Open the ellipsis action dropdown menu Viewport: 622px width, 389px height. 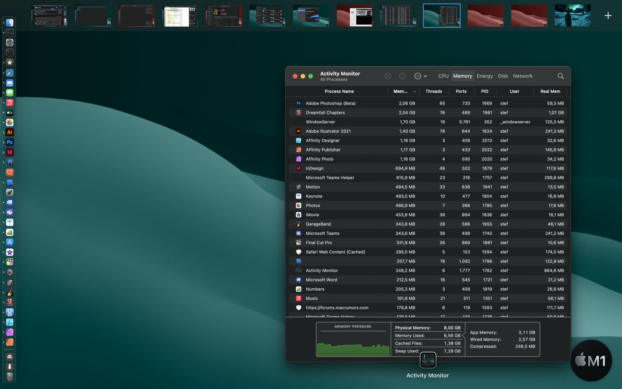pos(420,76)
